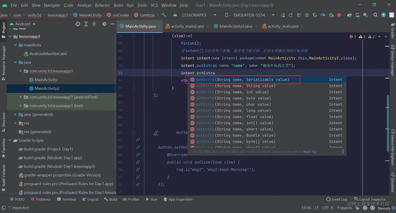
Task: Click the Debug app bug icon
Action: (x=307, y=15)
